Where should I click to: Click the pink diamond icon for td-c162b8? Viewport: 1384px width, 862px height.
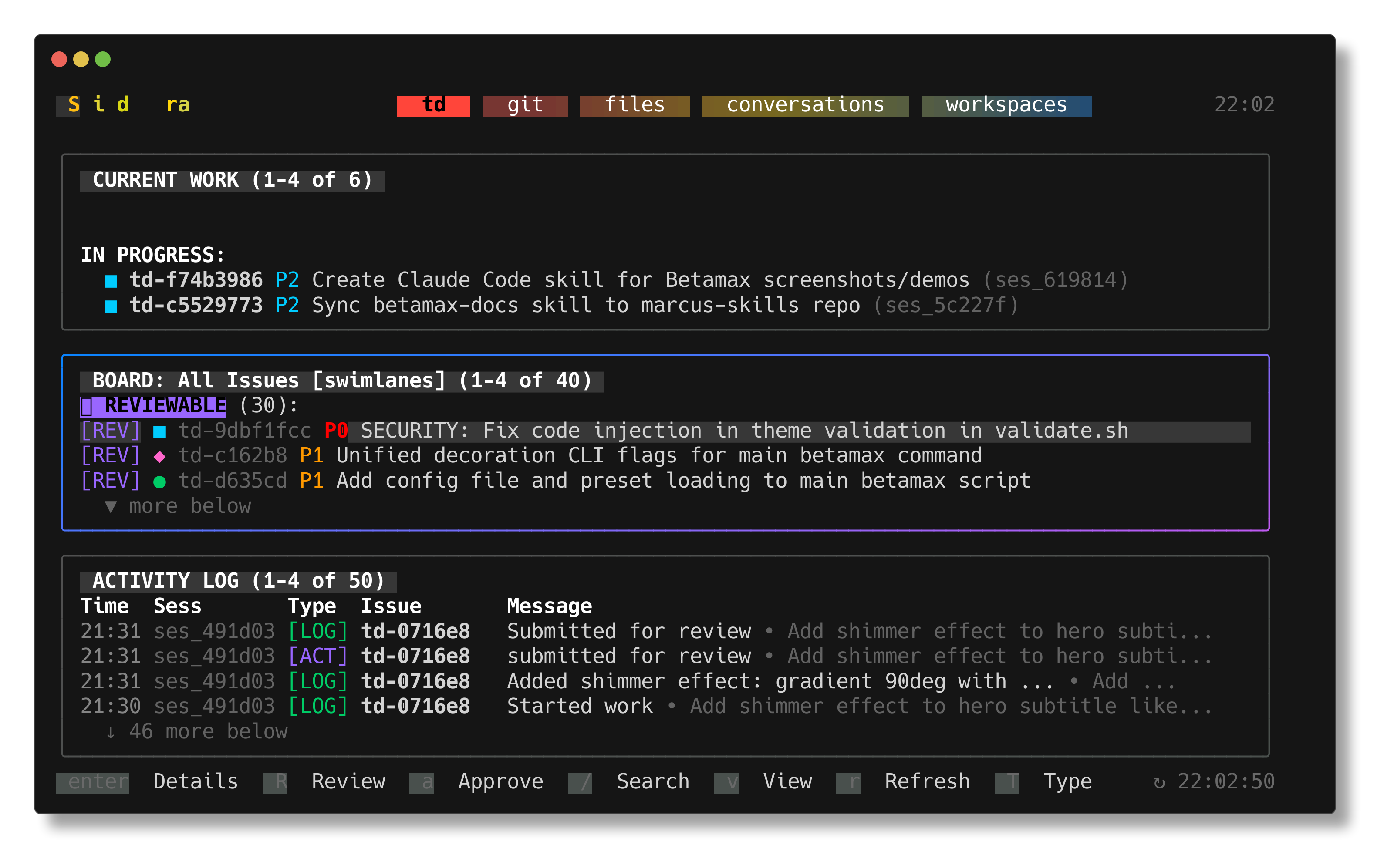[160, 457]
